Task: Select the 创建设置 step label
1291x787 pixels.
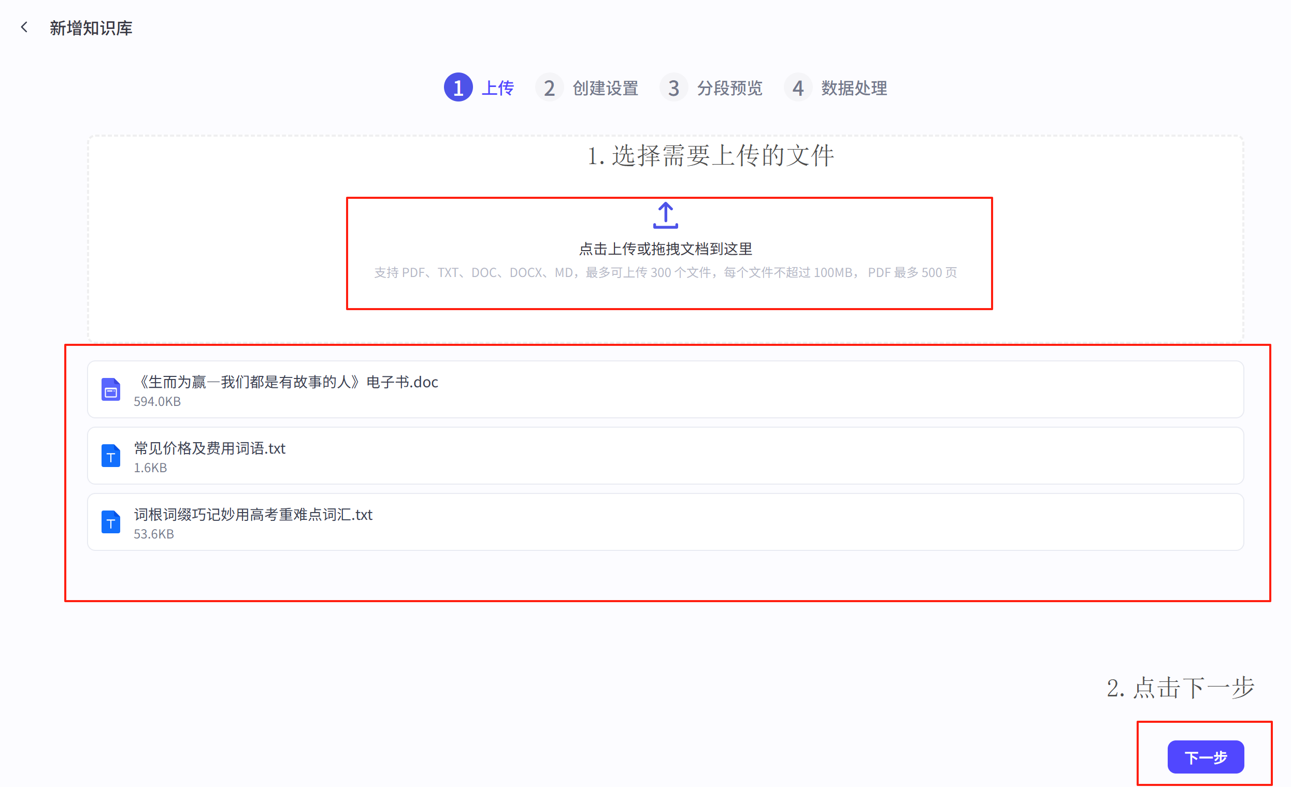Action: coord(605,88)
